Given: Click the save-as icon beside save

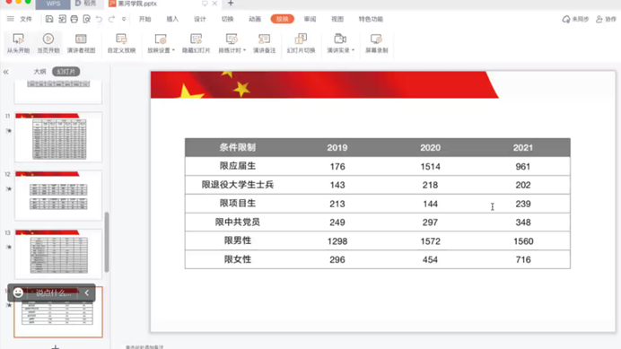Looking at the screenshot, I should point(62,19).
